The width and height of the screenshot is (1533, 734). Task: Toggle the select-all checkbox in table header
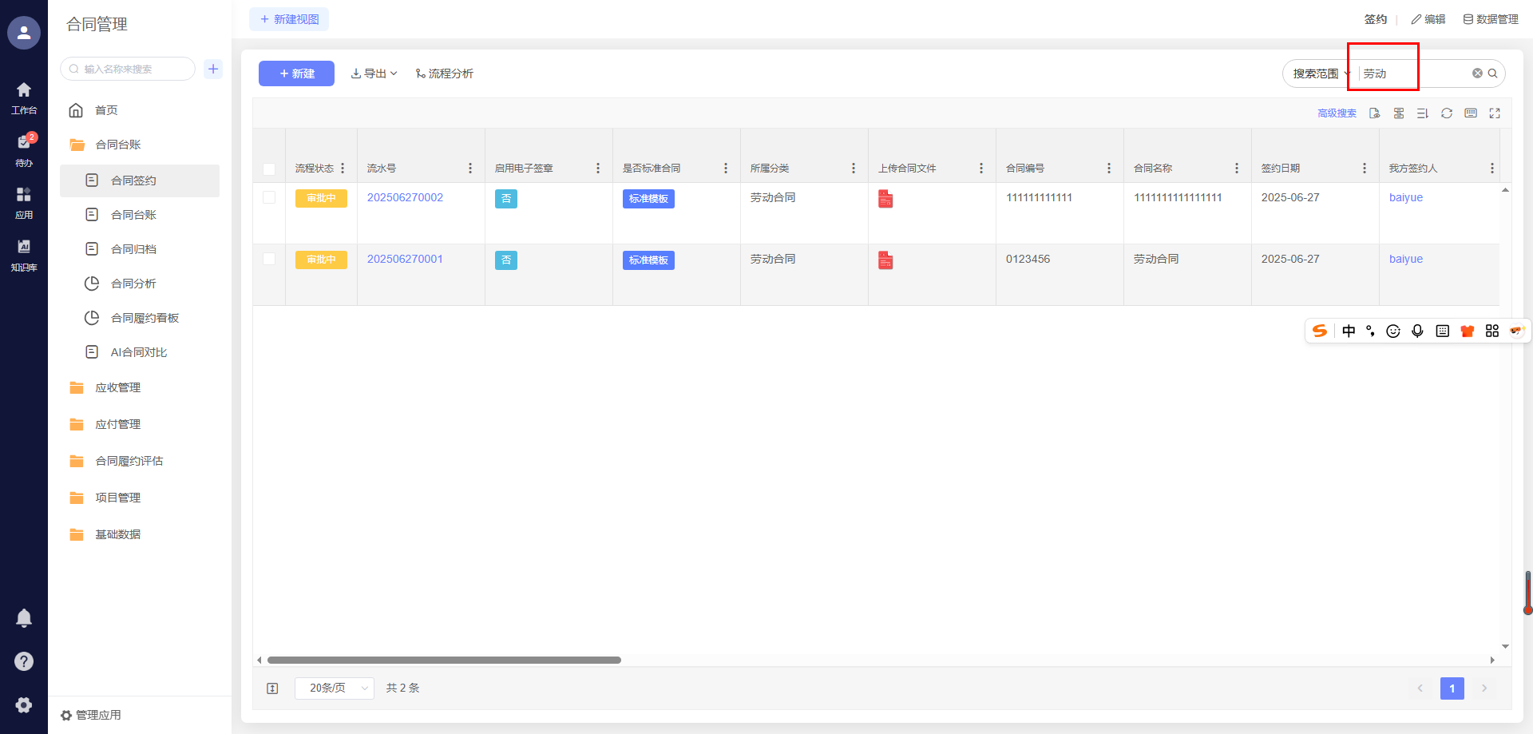(269, 169)
